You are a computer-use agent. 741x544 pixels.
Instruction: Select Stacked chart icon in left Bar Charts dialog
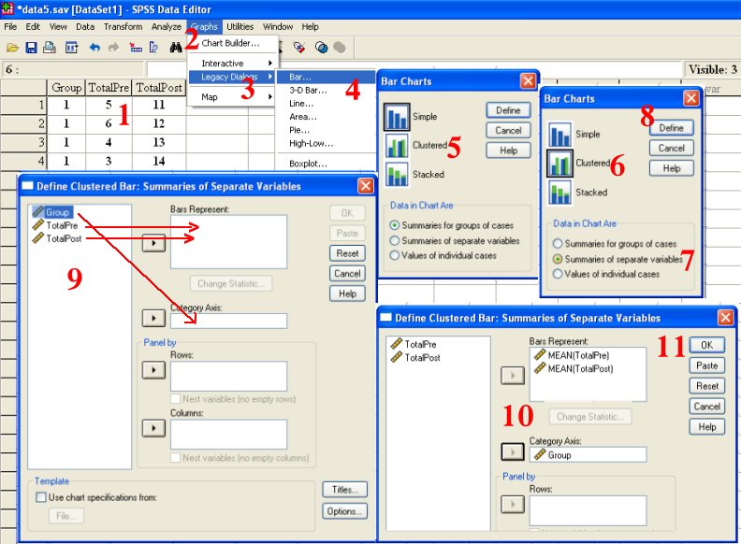397,174
